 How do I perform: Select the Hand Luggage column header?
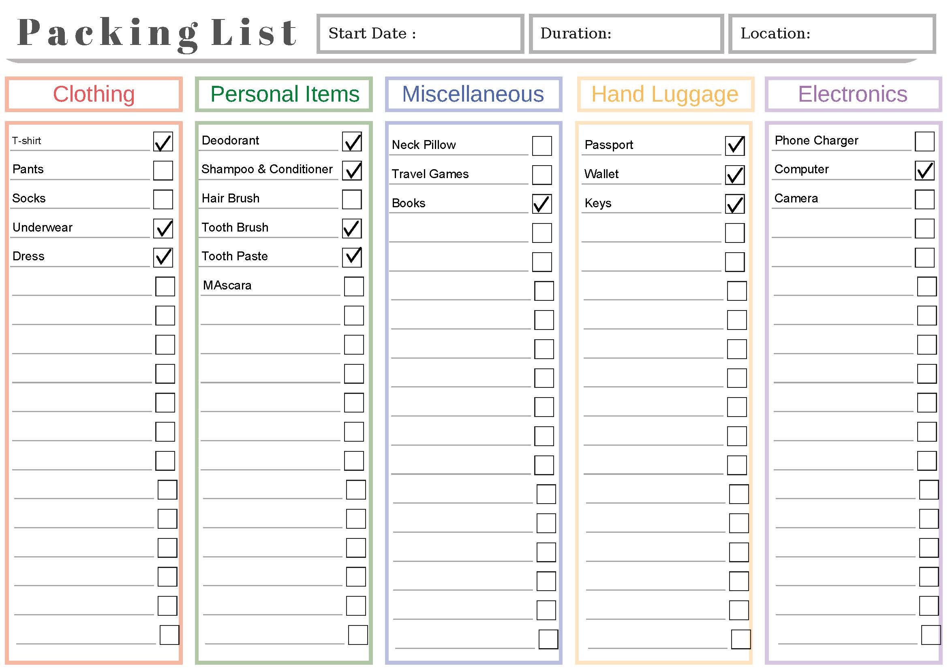665,94
